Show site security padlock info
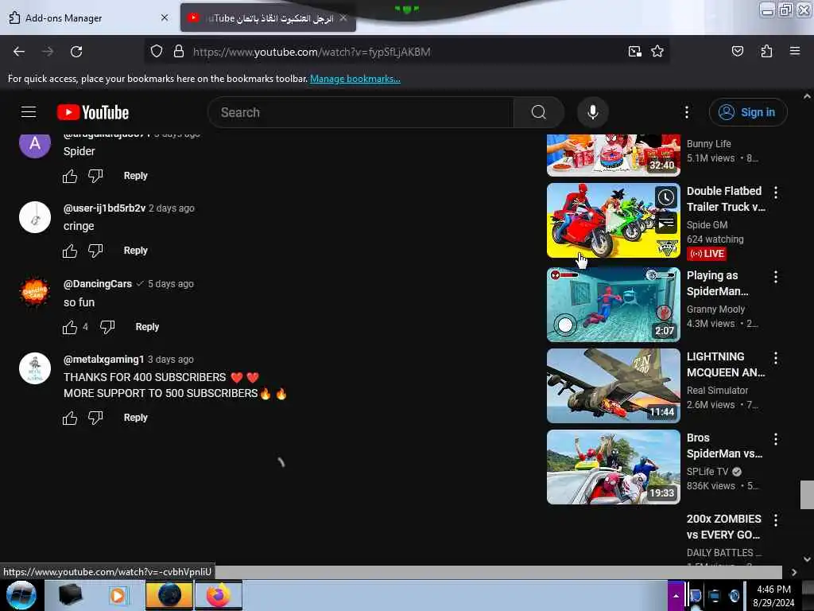 [x=179, y=52]
